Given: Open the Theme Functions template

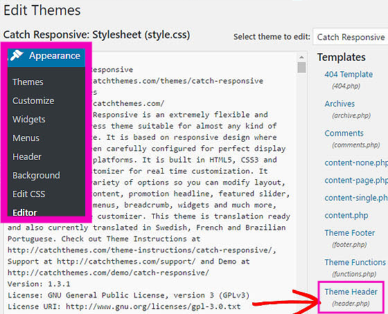Looking at the screenshot, I should 355,262.
